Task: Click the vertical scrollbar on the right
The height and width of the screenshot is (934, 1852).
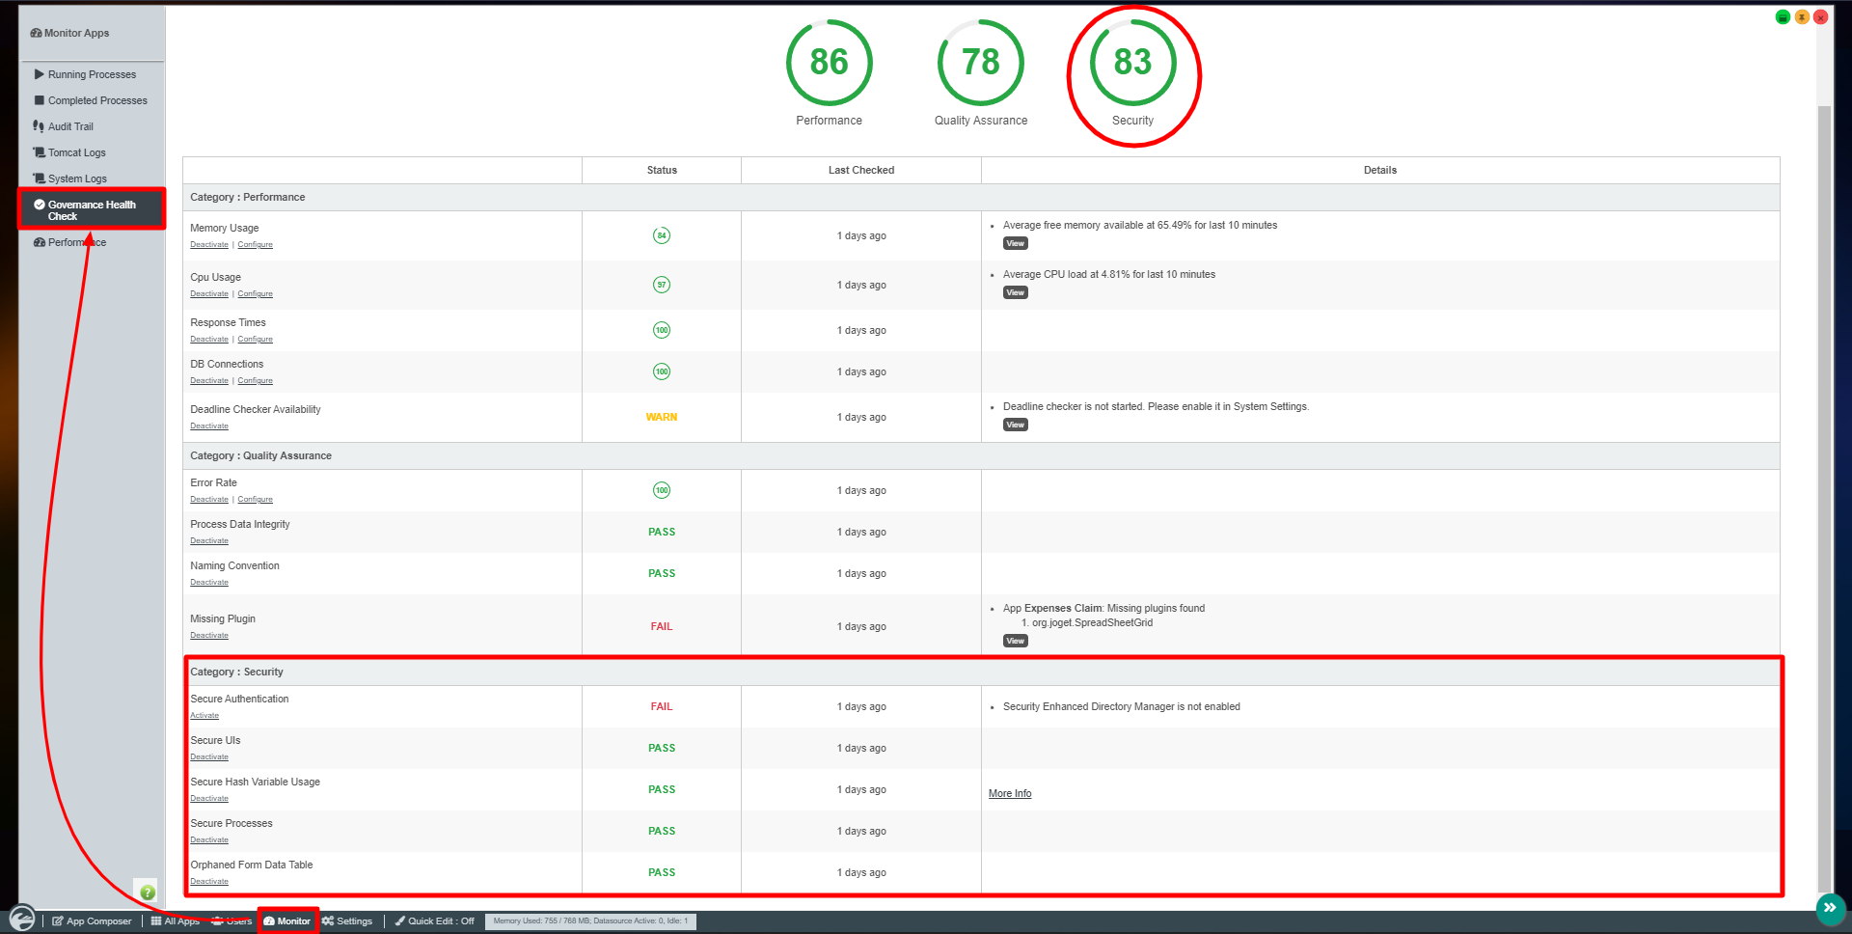Action: pos(1823,482)
